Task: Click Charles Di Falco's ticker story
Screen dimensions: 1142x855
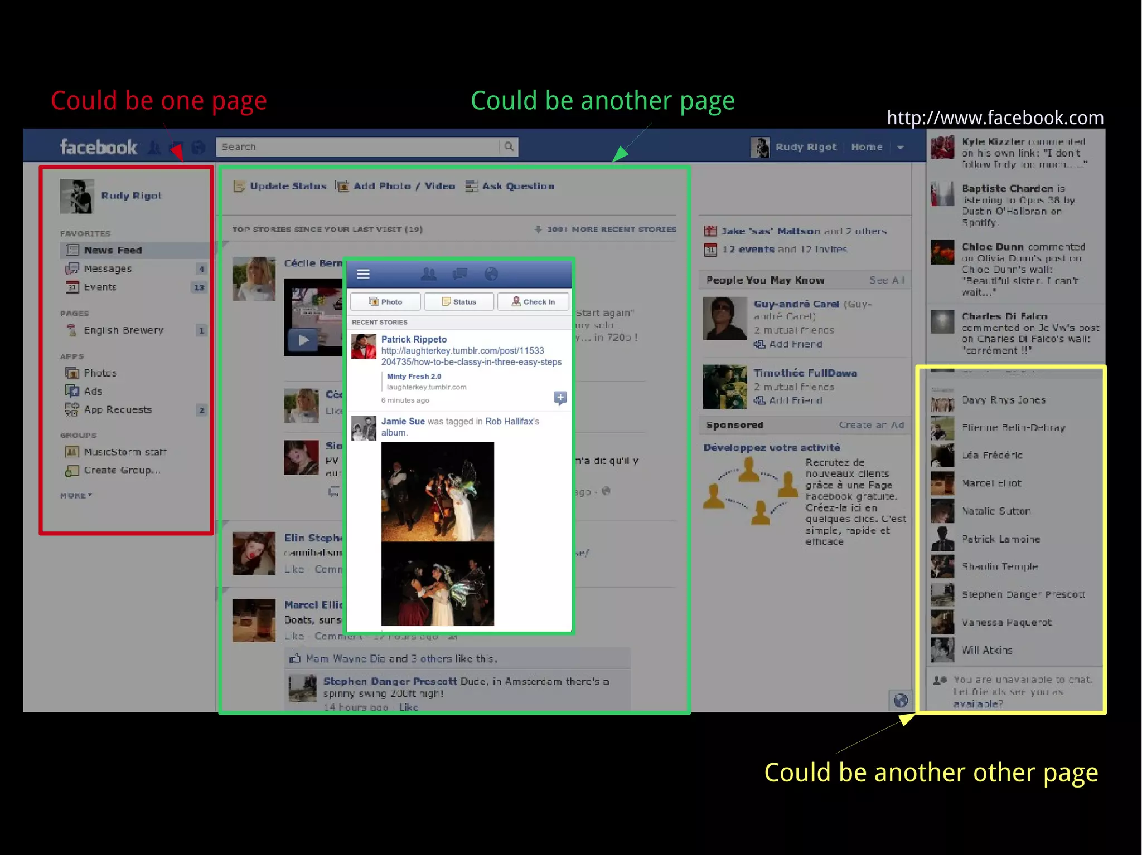Action: point(1016,333)
